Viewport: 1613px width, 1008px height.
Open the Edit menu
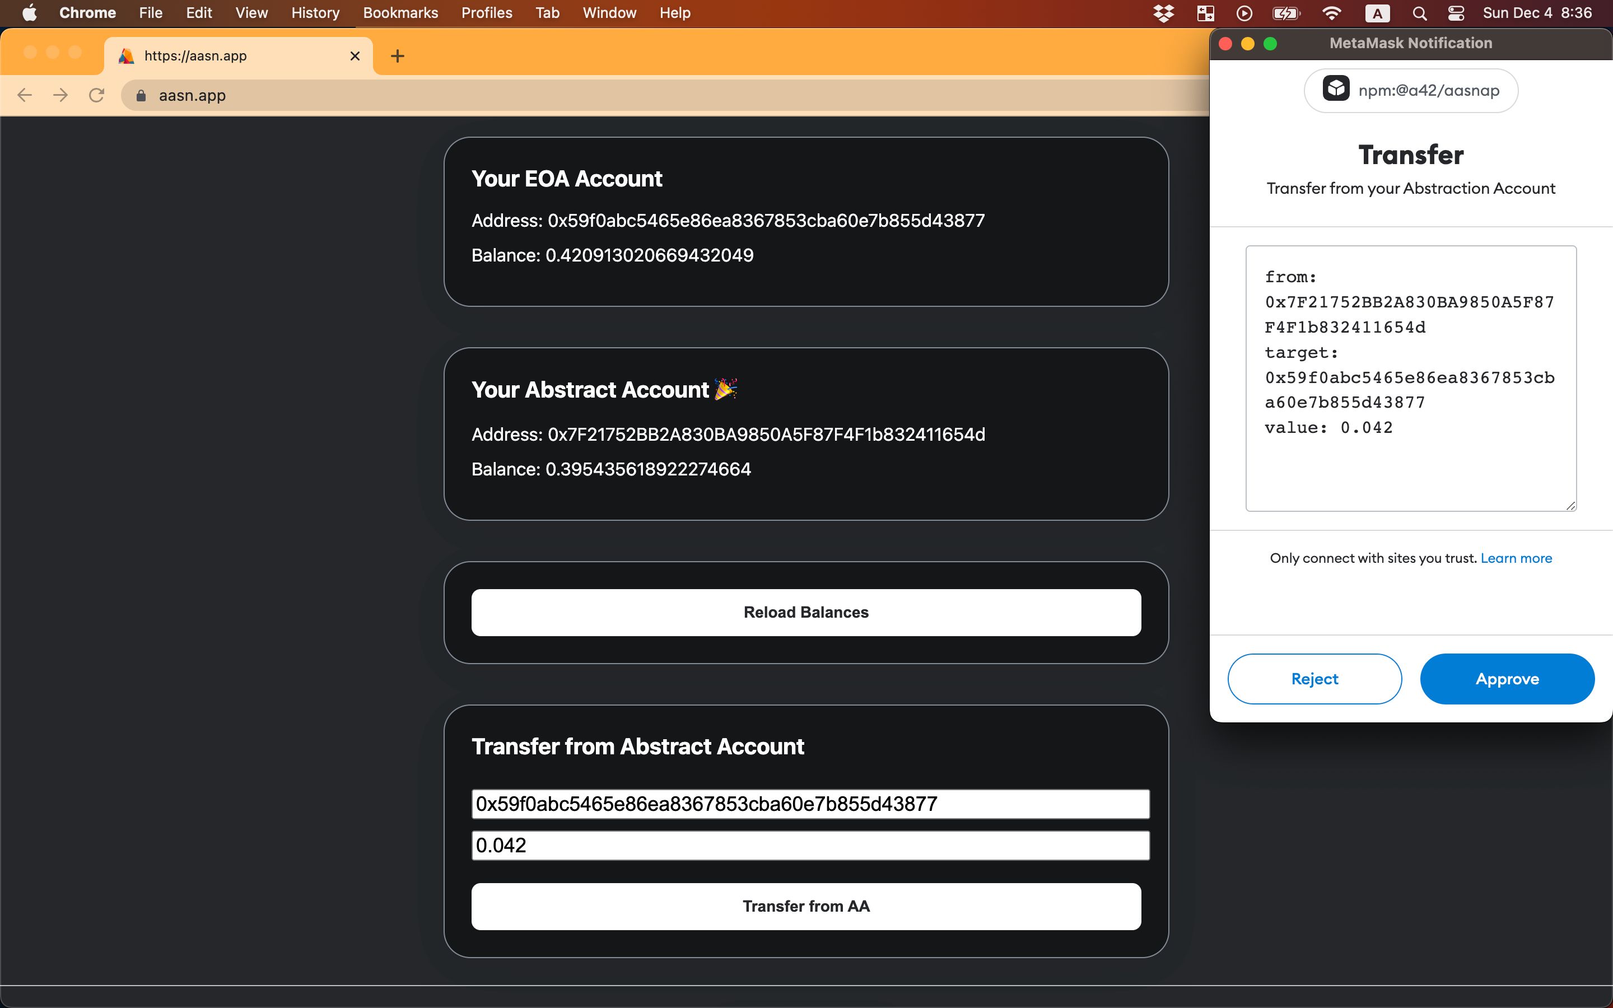(x=199, y=13)
